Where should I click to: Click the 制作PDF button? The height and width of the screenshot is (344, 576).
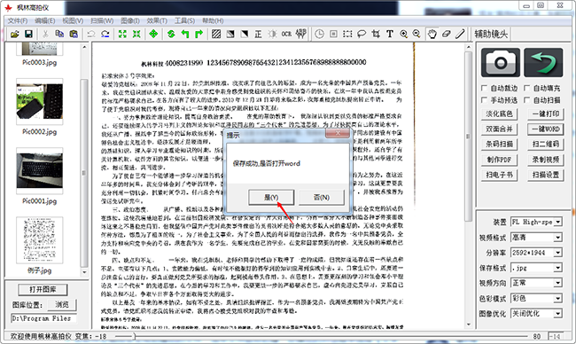pyautogui.click(x=499, y=160)
